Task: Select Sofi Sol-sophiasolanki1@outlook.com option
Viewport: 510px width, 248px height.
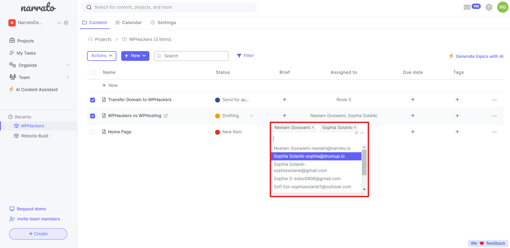Action: point(316,187)
